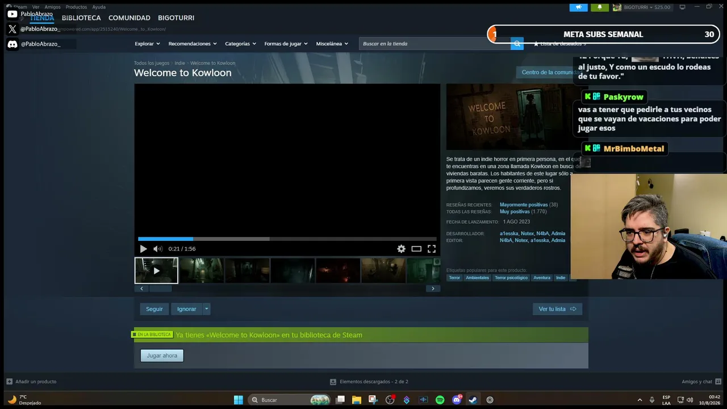Click the Seguir button
The image size is (727, 409).
(154, 309)
